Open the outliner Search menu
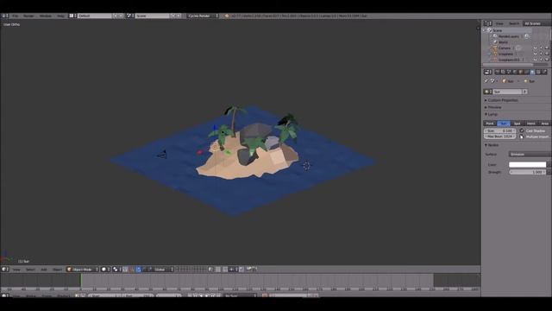 coord(514,23)
